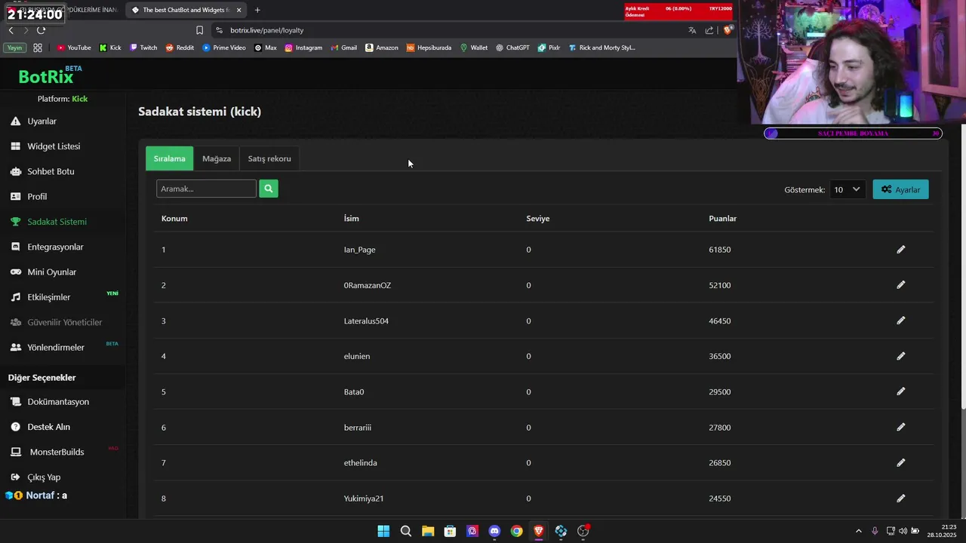Click the Puanlar column header
This screenshot has height=543, width=966.
pyautogui.click(x=722, y=219)
